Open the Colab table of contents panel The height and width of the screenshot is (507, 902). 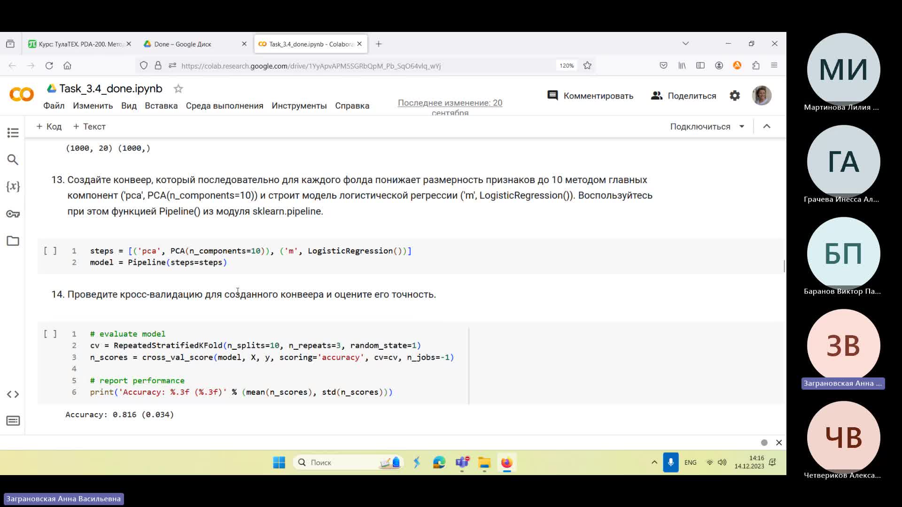click(13, 133)
